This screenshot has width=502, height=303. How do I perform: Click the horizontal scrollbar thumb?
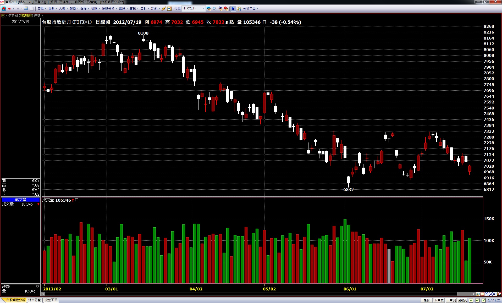click(x=465, y=294)
